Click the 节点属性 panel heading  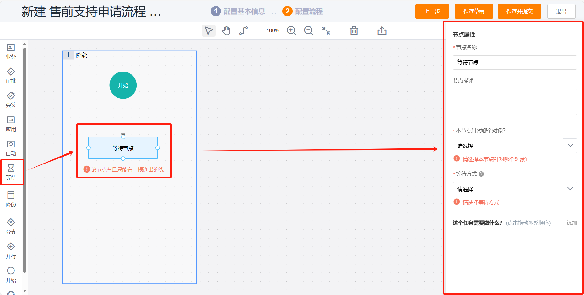464,35
